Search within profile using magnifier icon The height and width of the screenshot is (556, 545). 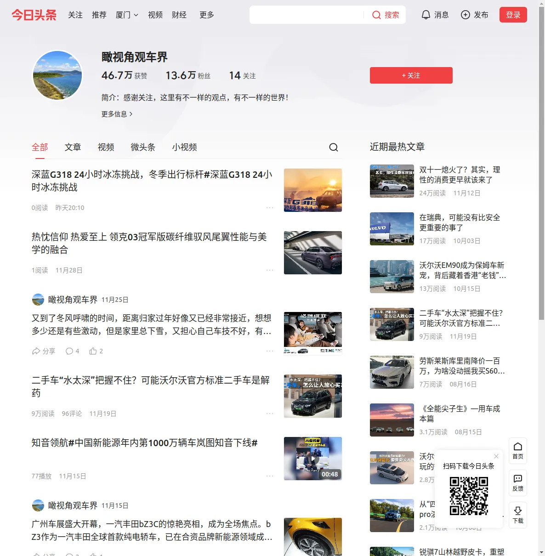click(x=334, y=147)
